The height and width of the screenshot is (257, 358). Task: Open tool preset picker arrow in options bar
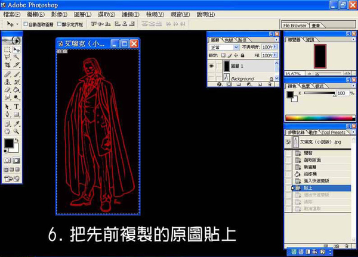pyautogui.click(x=17, y=24)
